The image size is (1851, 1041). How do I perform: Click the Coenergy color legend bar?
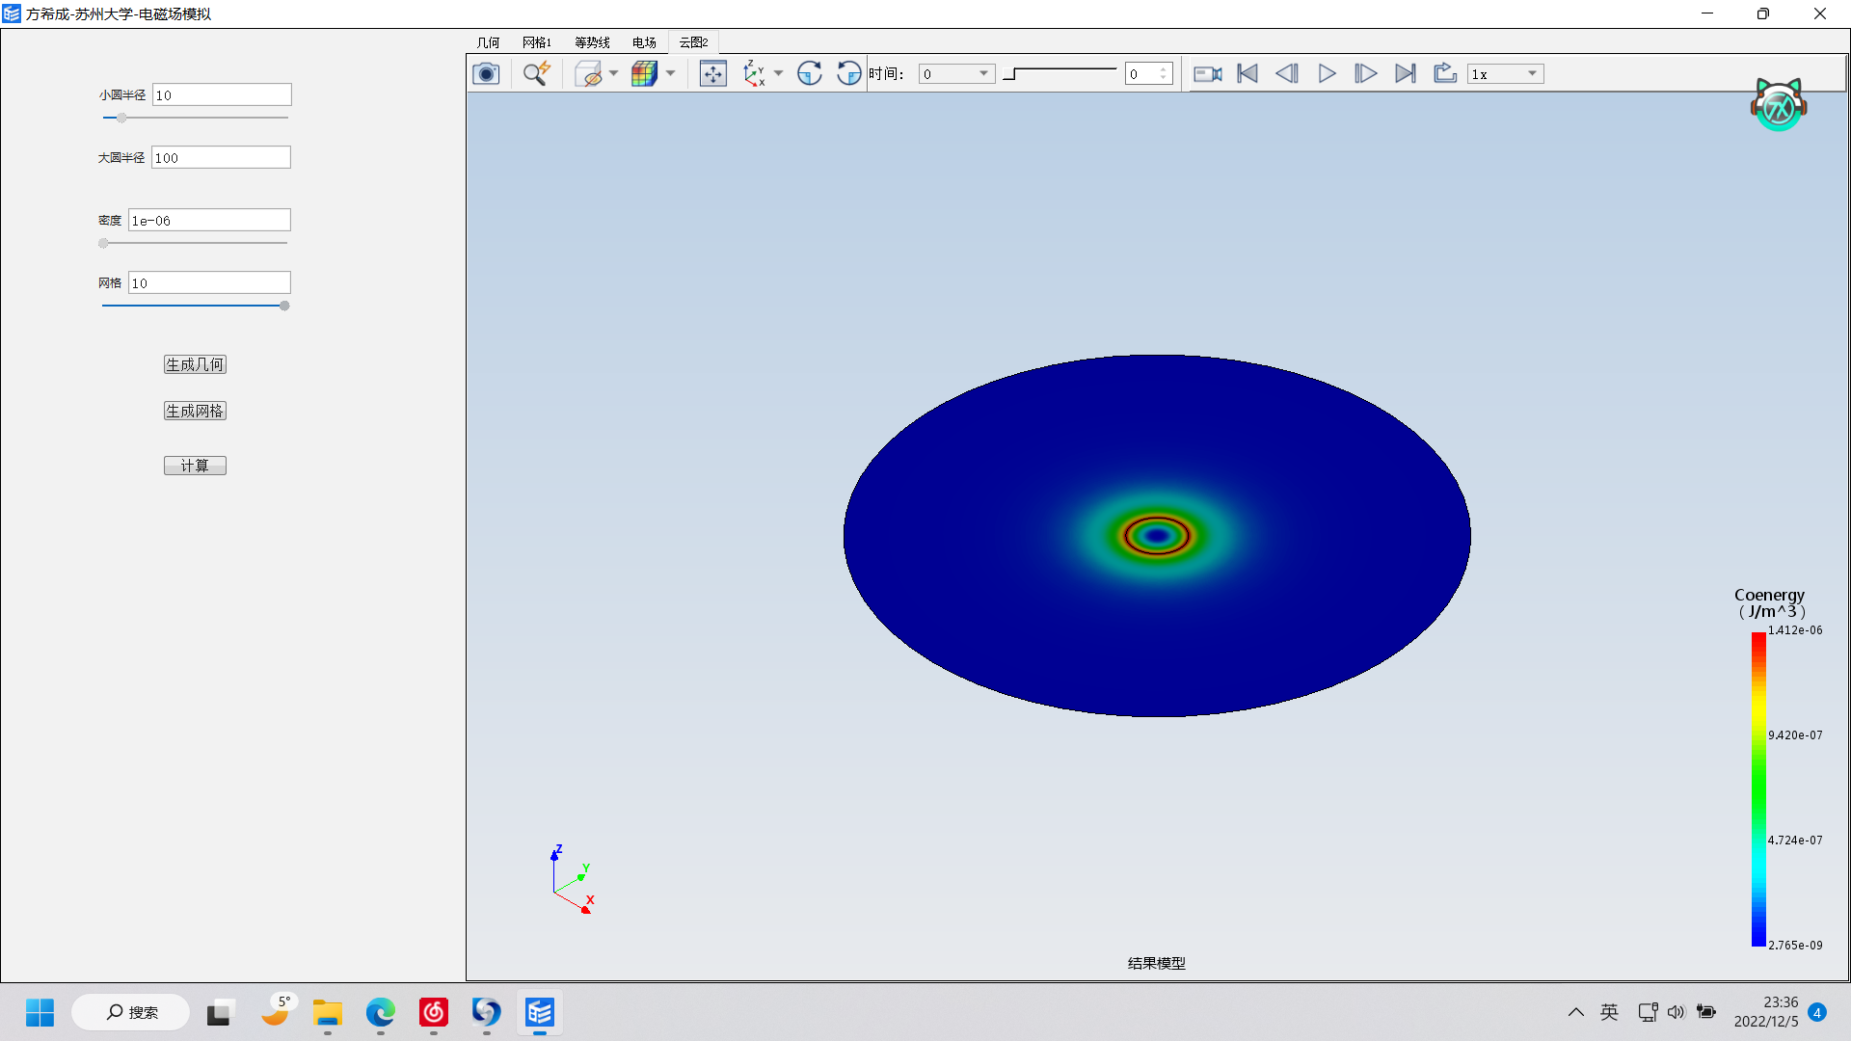click(1758, 788)
